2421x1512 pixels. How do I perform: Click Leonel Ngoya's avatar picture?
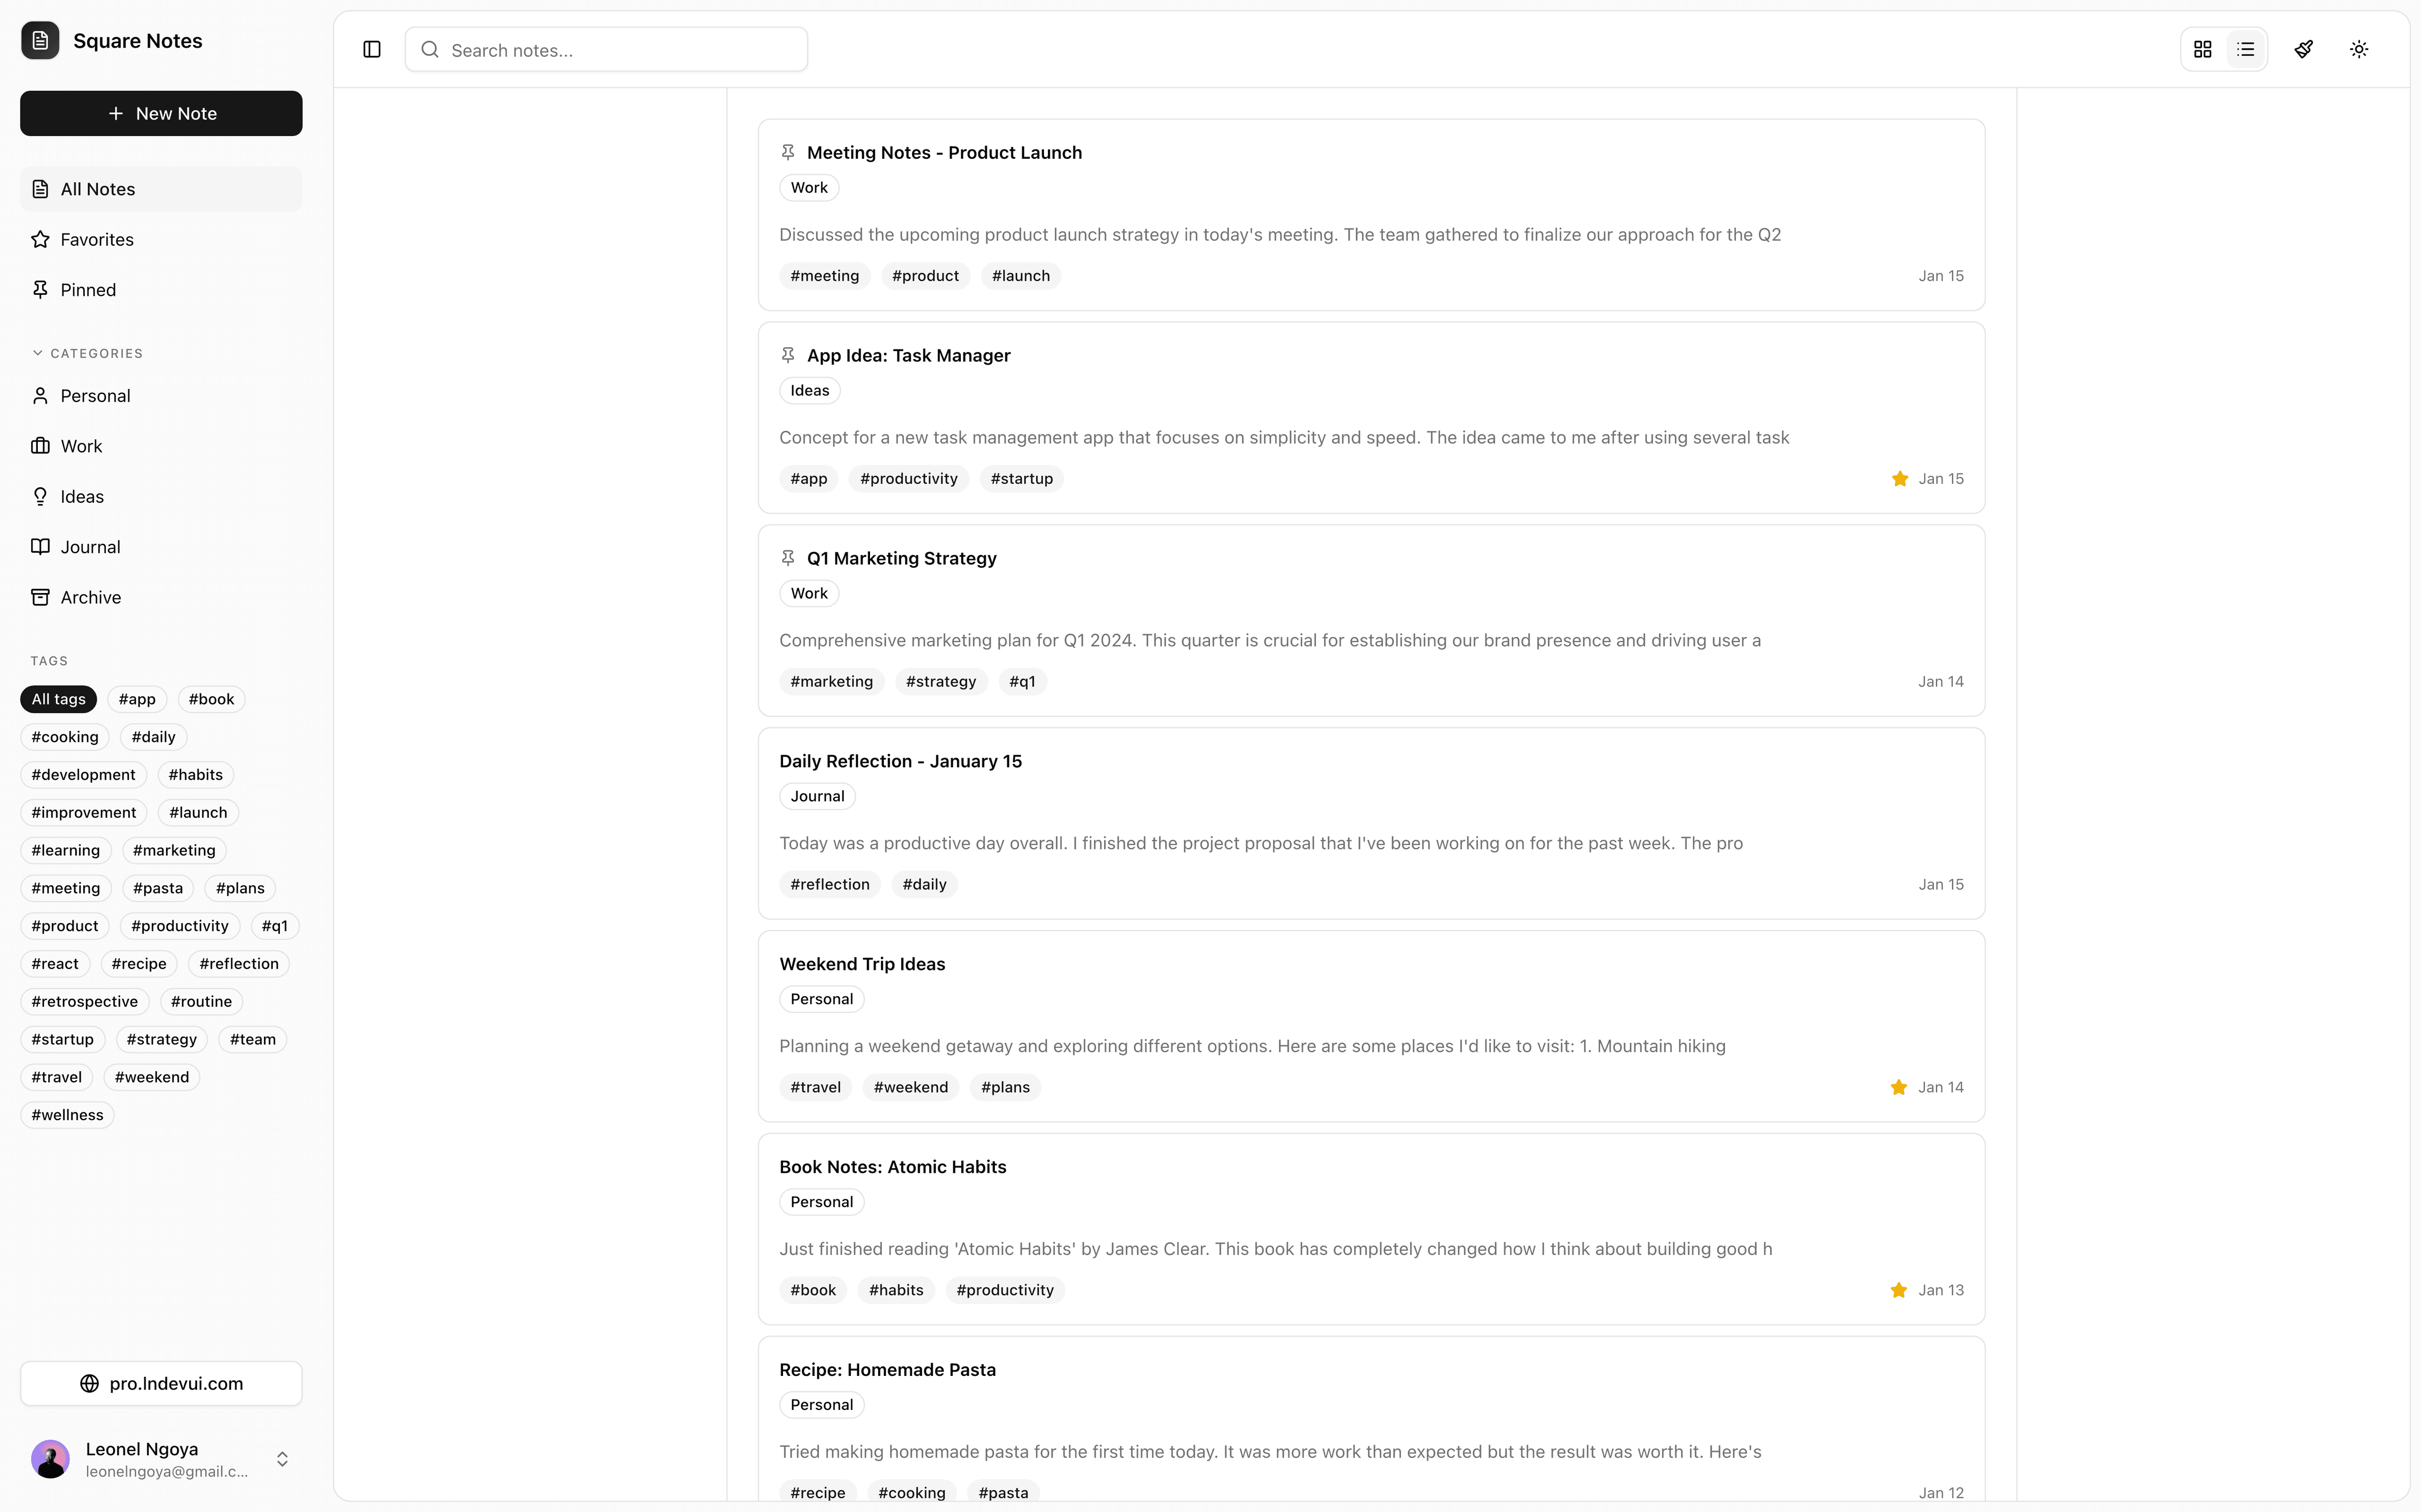click(x=50, y=1459)
